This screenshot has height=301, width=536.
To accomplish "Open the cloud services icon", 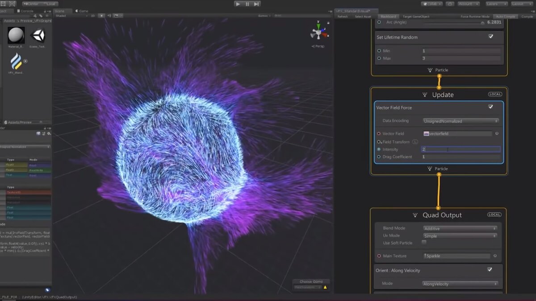I will click(x=450, y=4).
